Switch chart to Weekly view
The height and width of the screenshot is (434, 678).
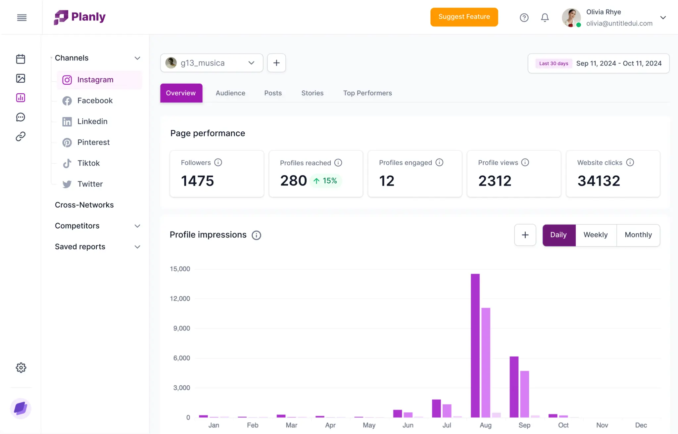pyautogui.click(x=595, y=235)
